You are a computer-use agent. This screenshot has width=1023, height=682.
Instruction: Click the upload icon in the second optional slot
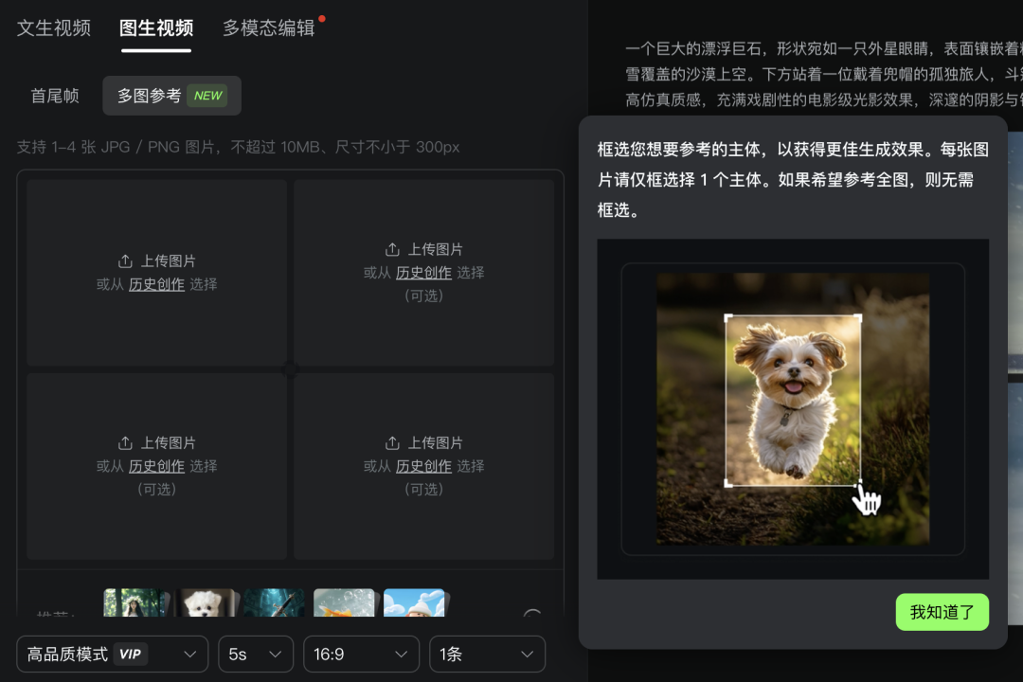pos(392,249)
